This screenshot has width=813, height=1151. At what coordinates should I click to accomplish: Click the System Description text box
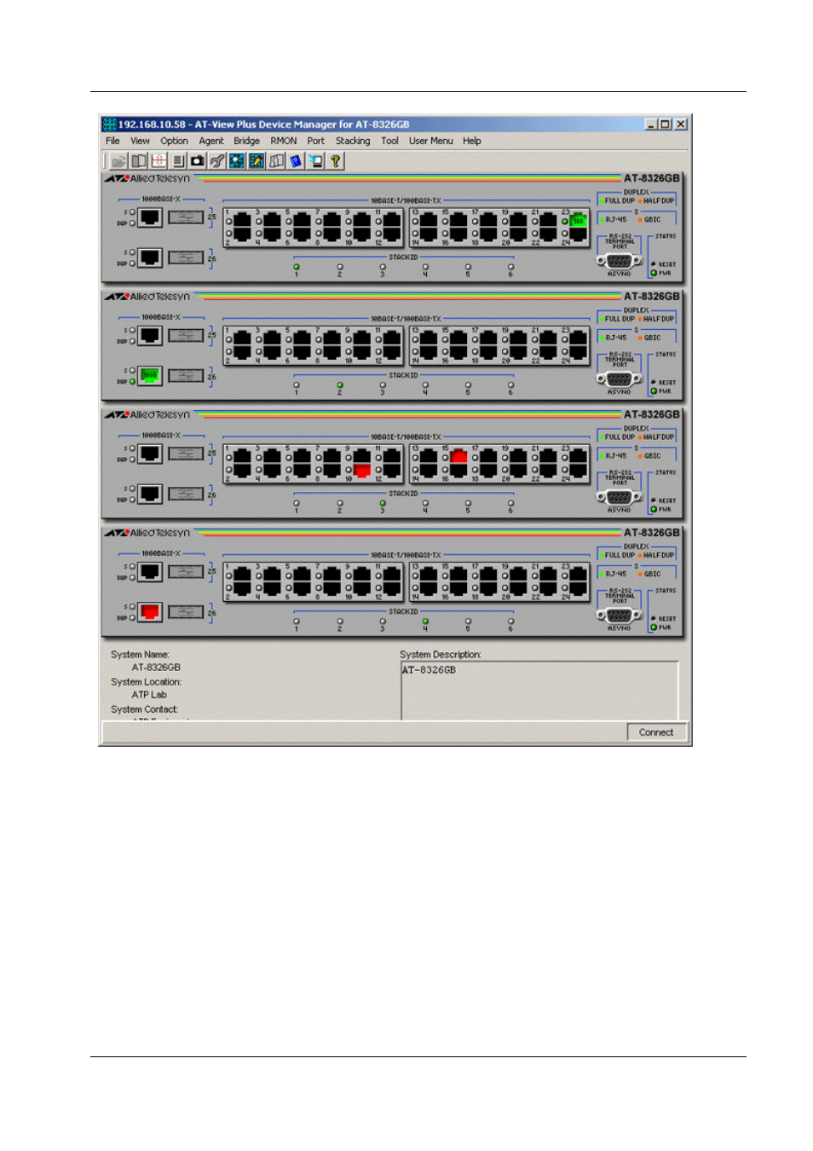539,691
